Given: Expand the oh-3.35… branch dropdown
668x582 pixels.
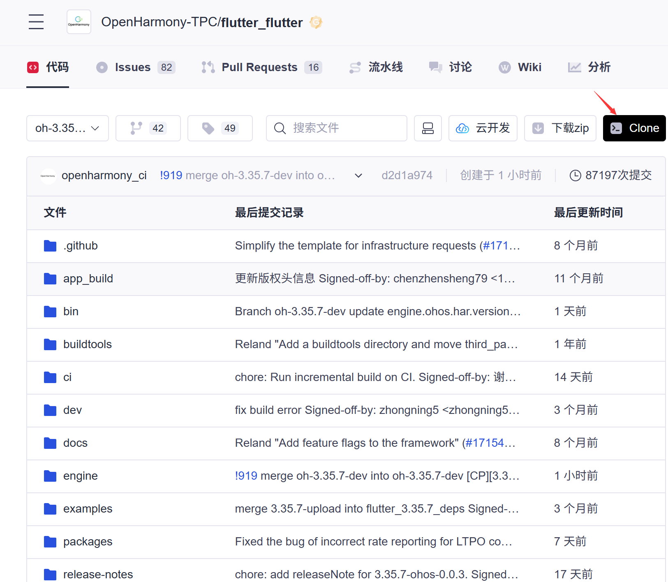Looking at the screenshot, I should coord(67,128).
